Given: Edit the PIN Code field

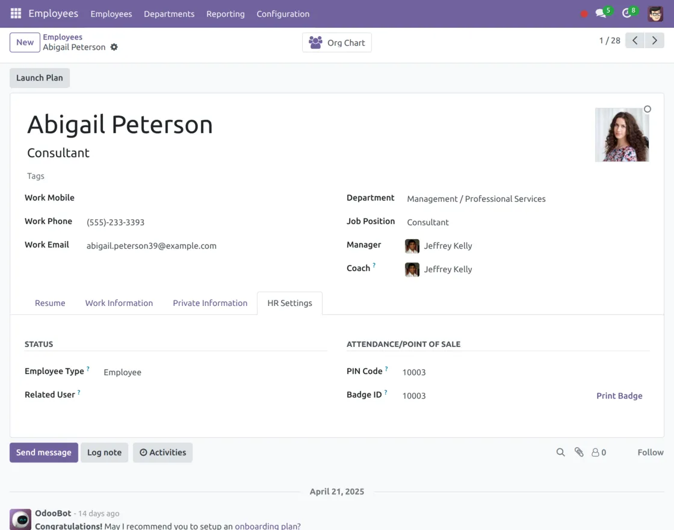Looking at the screenshot, I should (x=525, y=372).
